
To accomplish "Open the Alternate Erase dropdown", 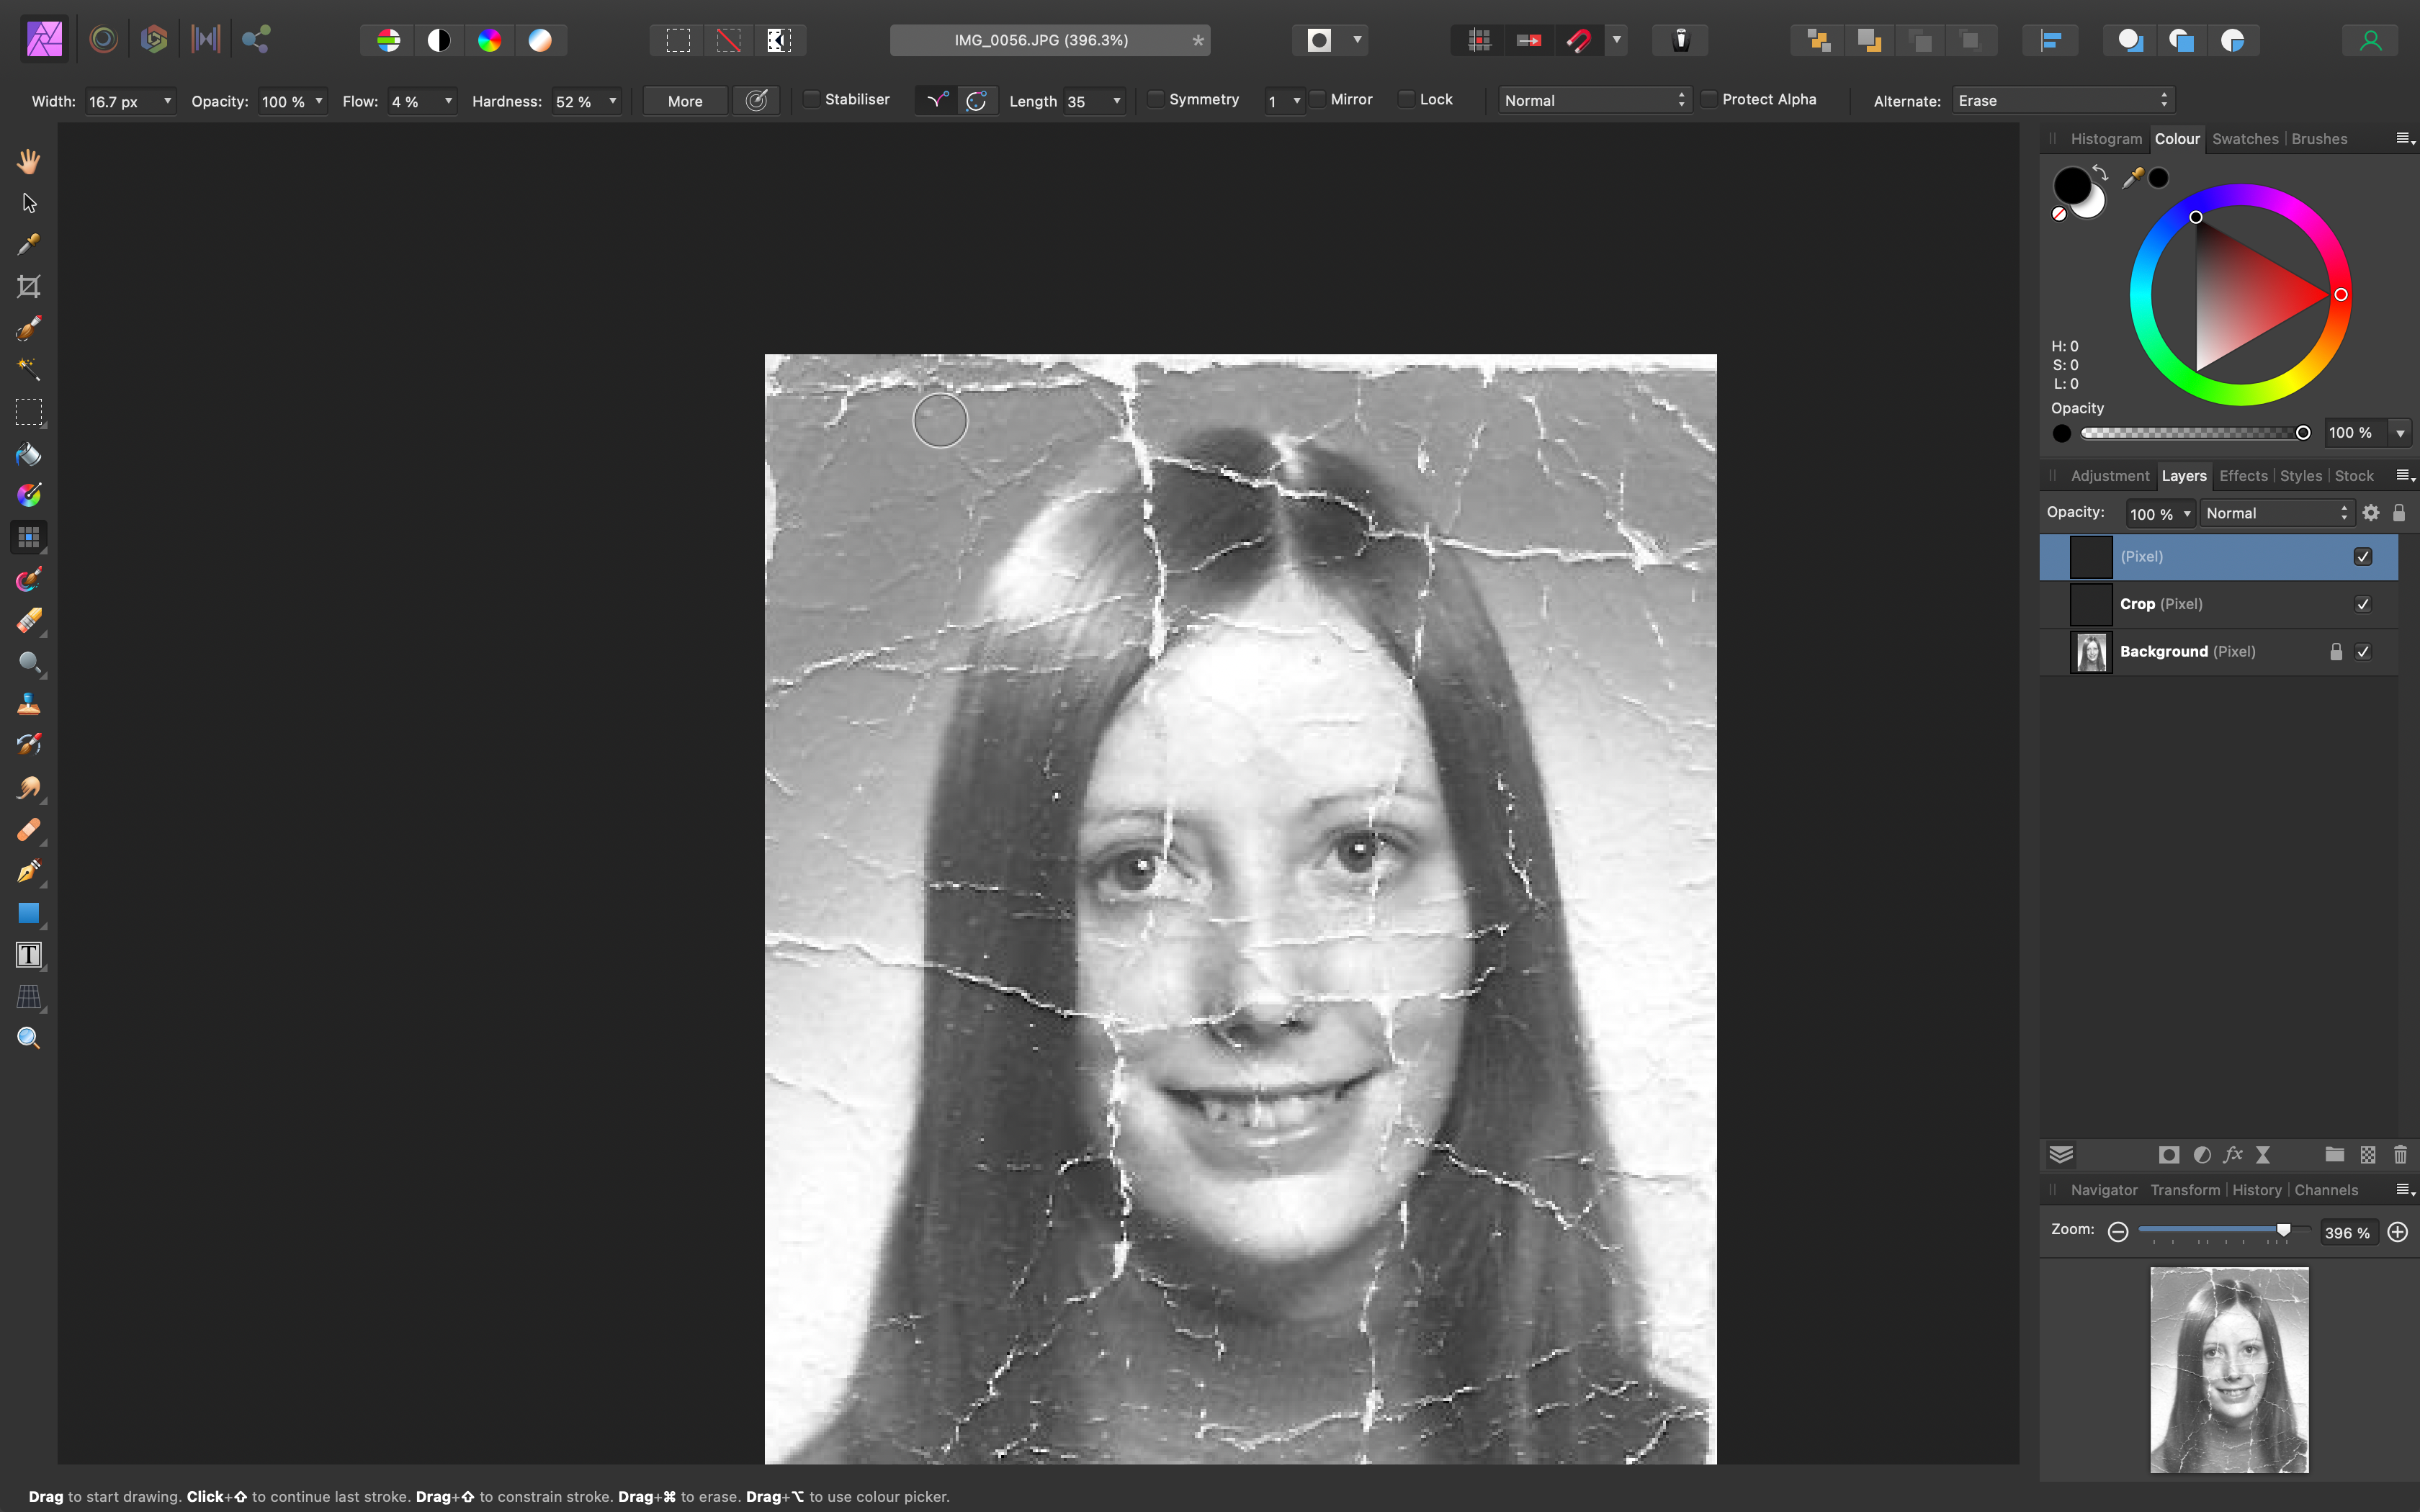I will (x=2063, y=100).
